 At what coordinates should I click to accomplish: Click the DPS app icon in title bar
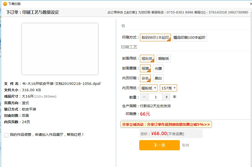point(5,4)
